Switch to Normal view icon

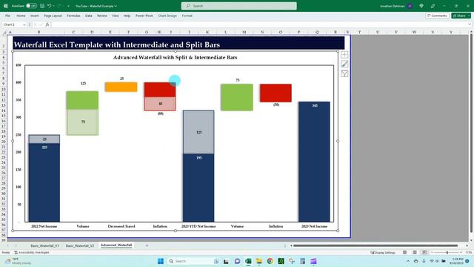point(404,252)
